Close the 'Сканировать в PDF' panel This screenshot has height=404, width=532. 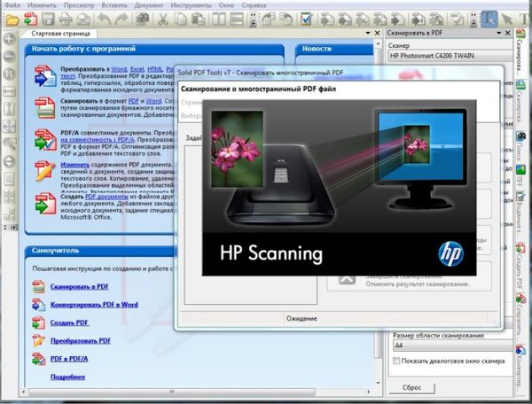point(507,33)
